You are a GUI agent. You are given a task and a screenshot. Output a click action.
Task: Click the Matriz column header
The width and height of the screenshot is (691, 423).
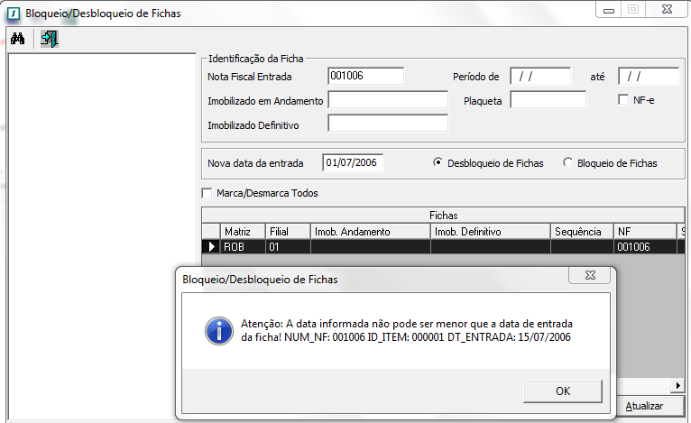coord(243,231)
